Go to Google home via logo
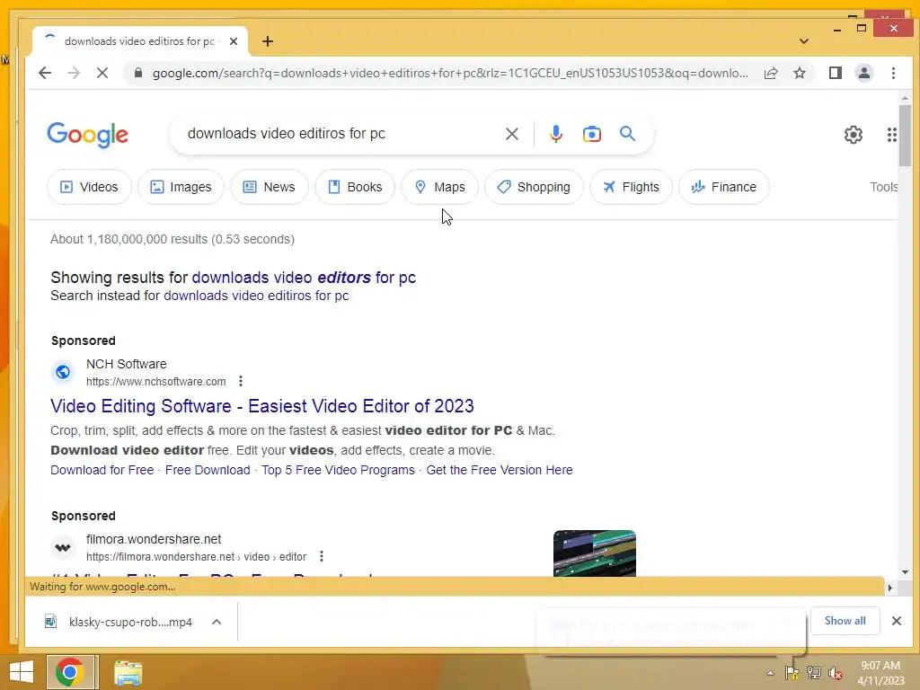Image resolution: width=920 pixels, height=690 pixels. pyautogui.click(x=87, y=135)
